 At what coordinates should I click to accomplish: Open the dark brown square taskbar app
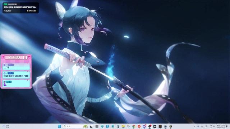[x=160, y=126]
